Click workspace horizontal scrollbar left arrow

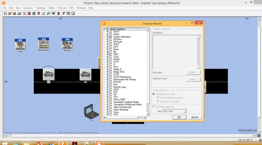click(x=5, y=136)
